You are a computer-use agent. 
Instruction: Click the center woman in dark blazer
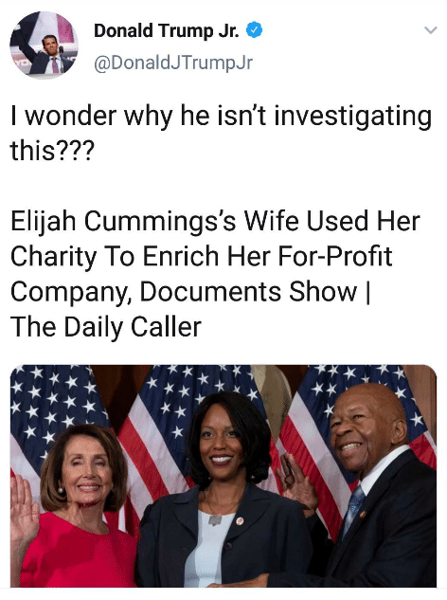[x=225, y=494]
